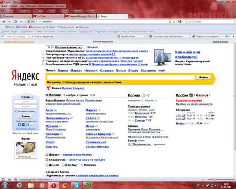The height and width of the screenshot is (189, 236).
Task: Click the Google Chrome taskbar icon
Action: pos(65,185)
